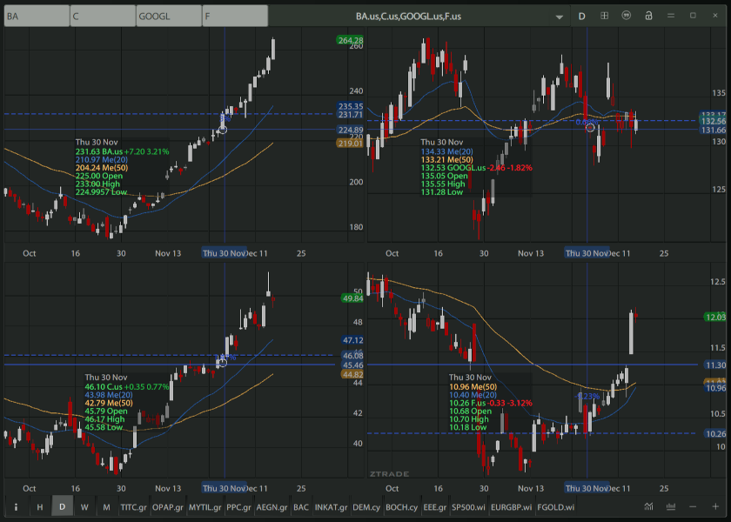Open the grid layout icon
Screen dimensions: 731x522
click(x=605, y=16)
